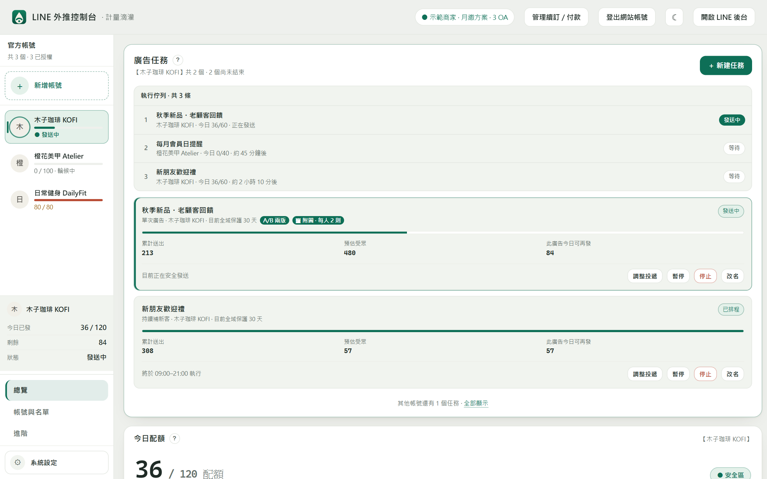Open 系統設定
The image size is (767, 479).
point(56,462)
